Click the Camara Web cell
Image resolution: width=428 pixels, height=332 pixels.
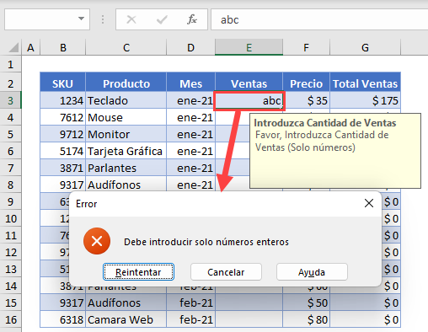pos(126,319)
